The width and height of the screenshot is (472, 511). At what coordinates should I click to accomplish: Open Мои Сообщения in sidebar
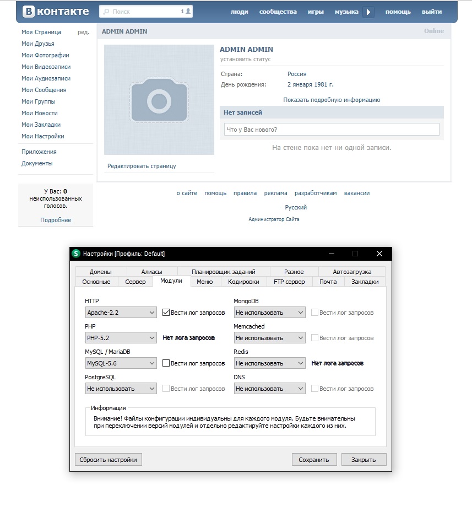[44, 90]
